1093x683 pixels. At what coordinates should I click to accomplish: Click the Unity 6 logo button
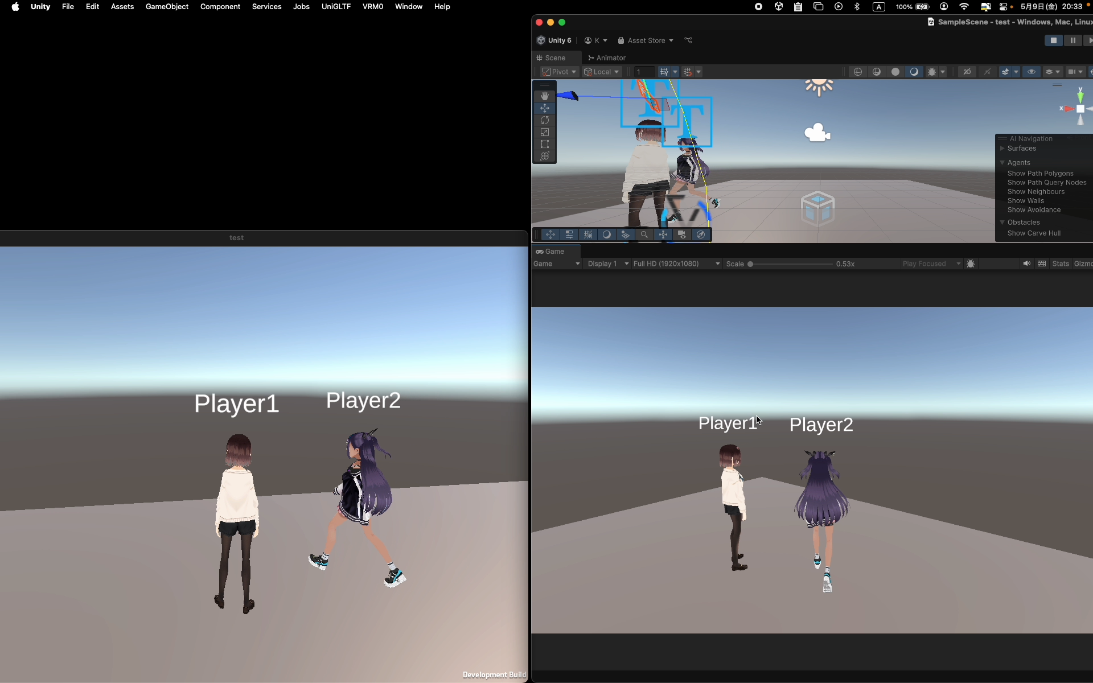[x=554, y=40]
